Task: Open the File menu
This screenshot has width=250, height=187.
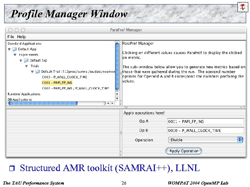Action: [11, 37]
